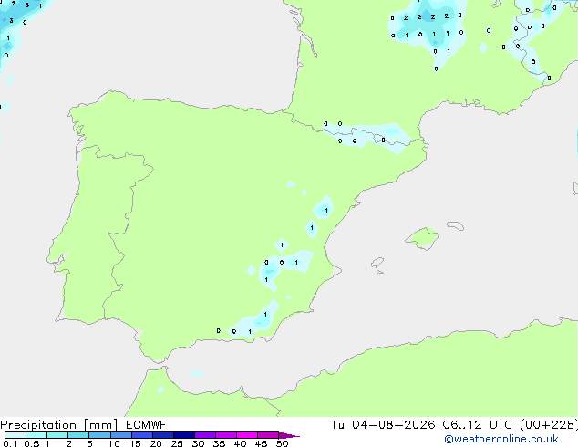Screen dimensions: 578x447
Task: Pick the legend swatch starting at 5 mm
Action: pyautogui.click(x=100, y=435)
